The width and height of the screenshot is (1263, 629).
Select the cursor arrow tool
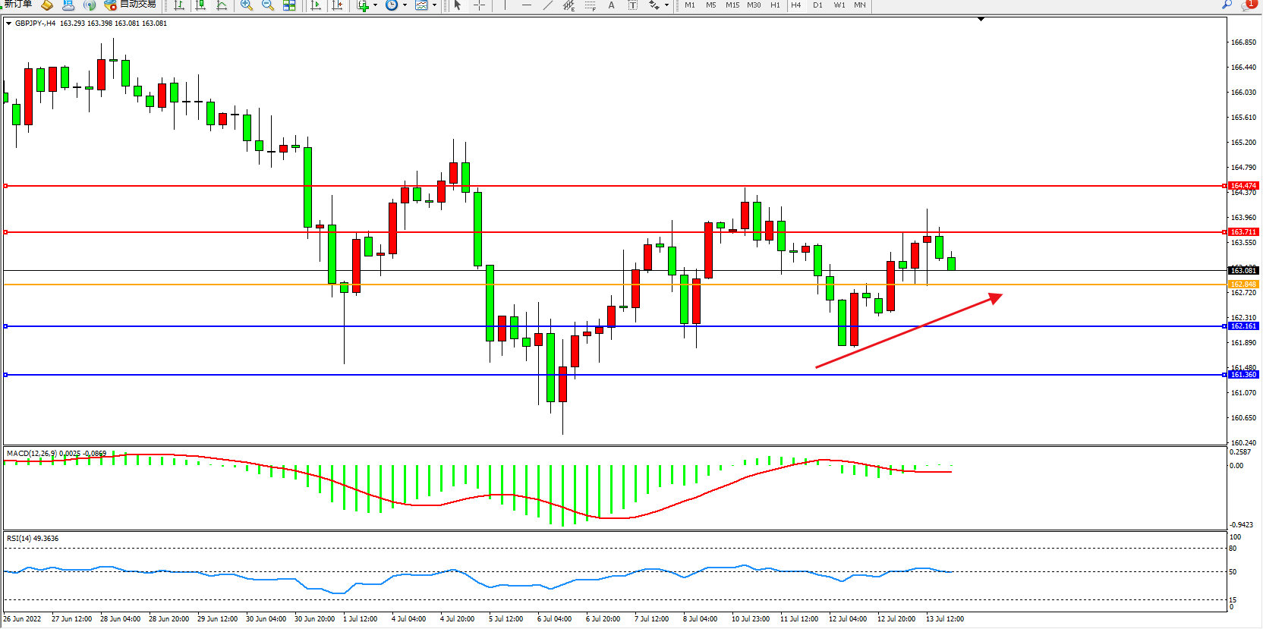[457, 5]
